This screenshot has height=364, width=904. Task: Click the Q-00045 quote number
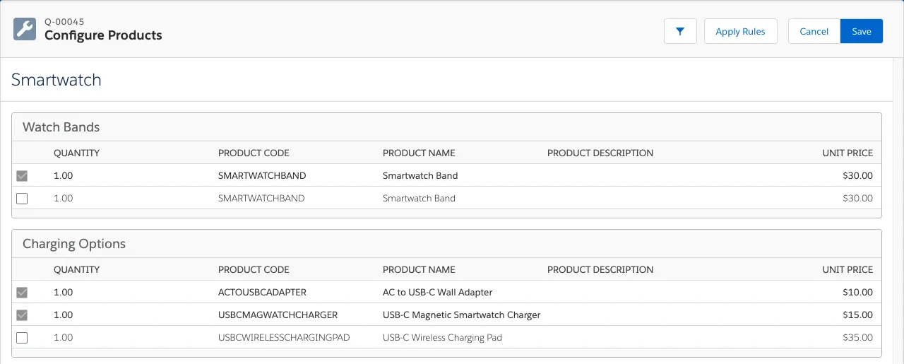tap(64, 22)
